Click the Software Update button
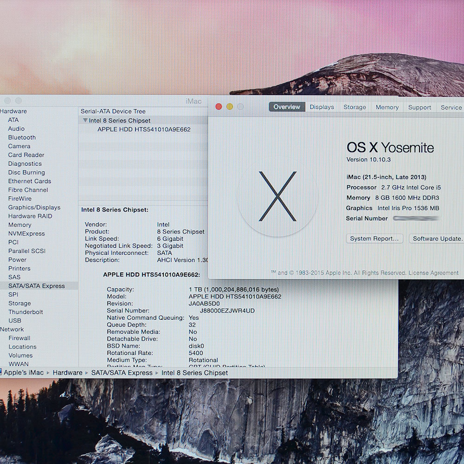The width and height of the screenshot is (464, 464). tap(437, 238)
